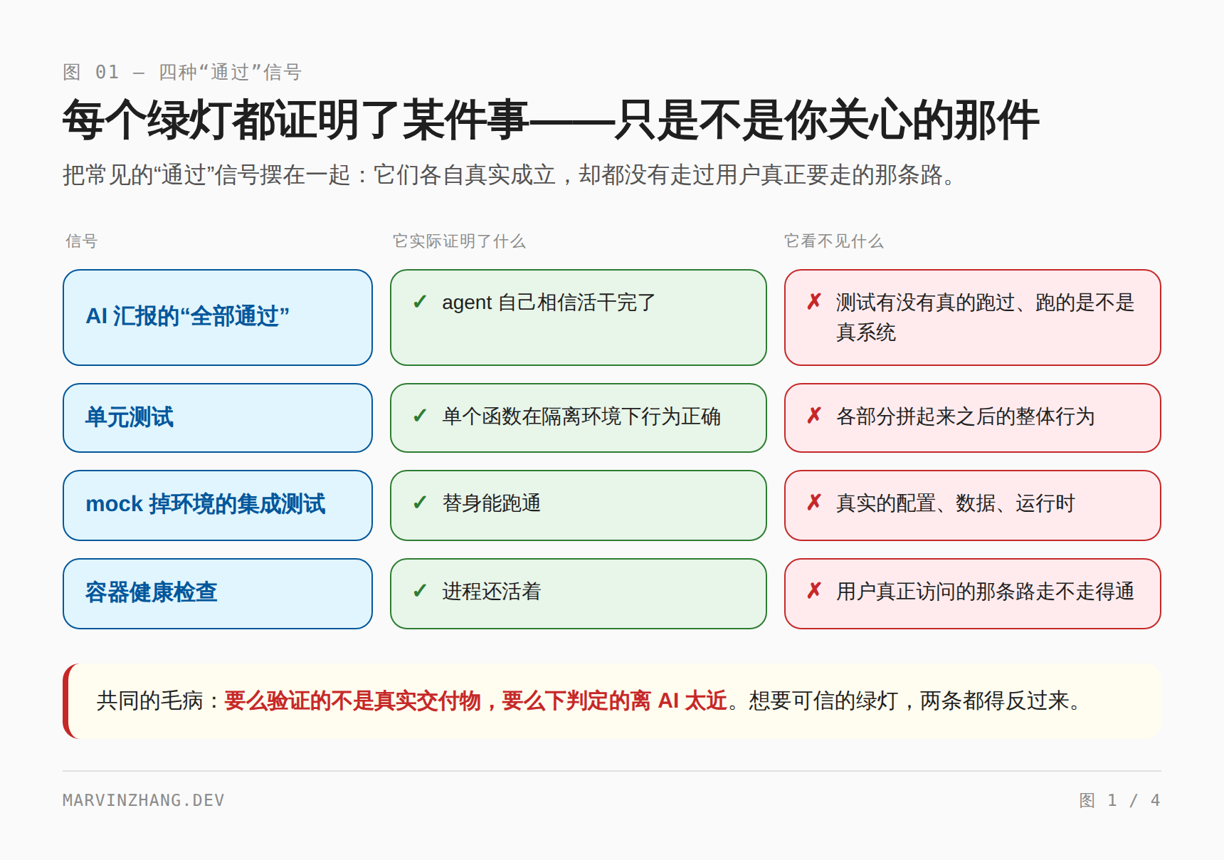The height and width of the screenshot is (860, 1224).
Task: Select the '单元测试' signal card
Action: click(x=218, y=418)
